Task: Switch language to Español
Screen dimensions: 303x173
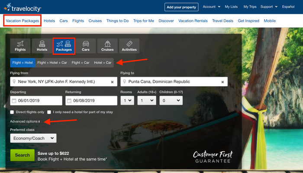Action: pos(288,7)
